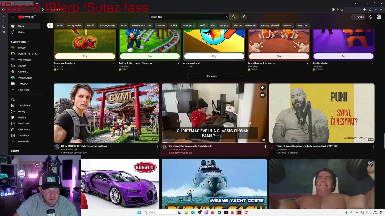Open the YouTube hamburger guide menu
Viewport: 385px width, 216px height.
13,17
